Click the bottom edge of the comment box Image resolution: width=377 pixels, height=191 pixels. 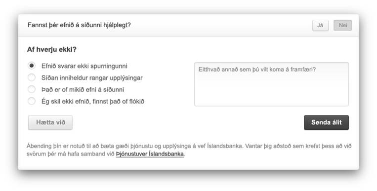(x=271, y=106)
